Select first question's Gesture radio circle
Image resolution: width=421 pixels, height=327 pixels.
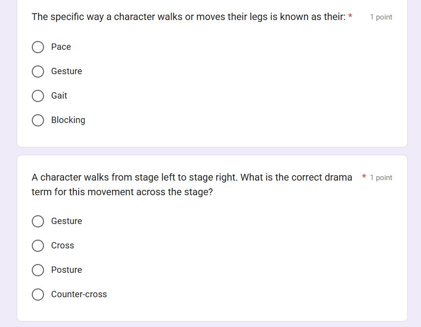pos(38,72)
